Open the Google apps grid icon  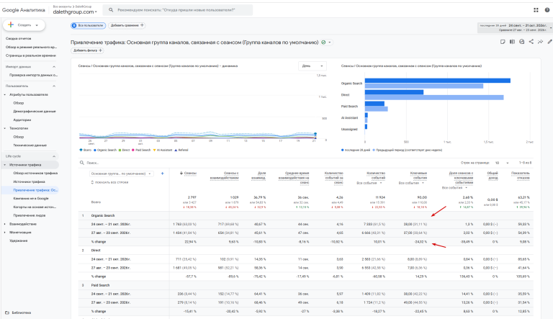coord(536,10)
